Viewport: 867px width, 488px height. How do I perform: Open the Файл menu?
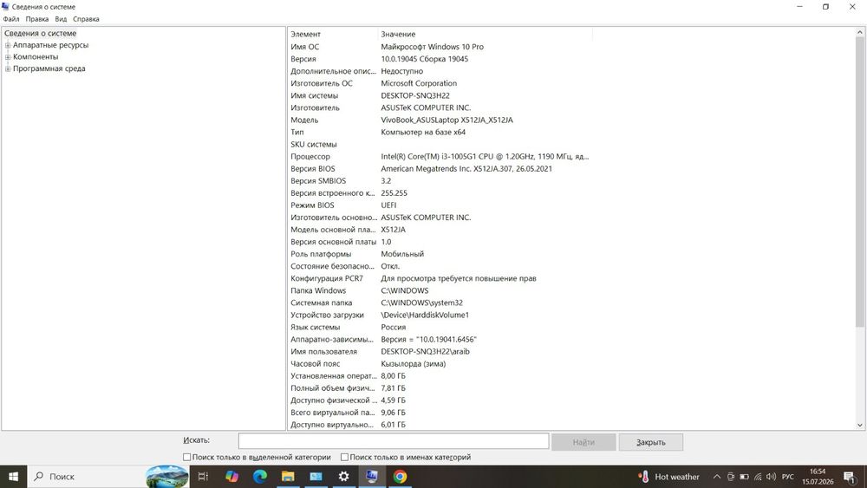pyautogui.click(x=11, y=19)
